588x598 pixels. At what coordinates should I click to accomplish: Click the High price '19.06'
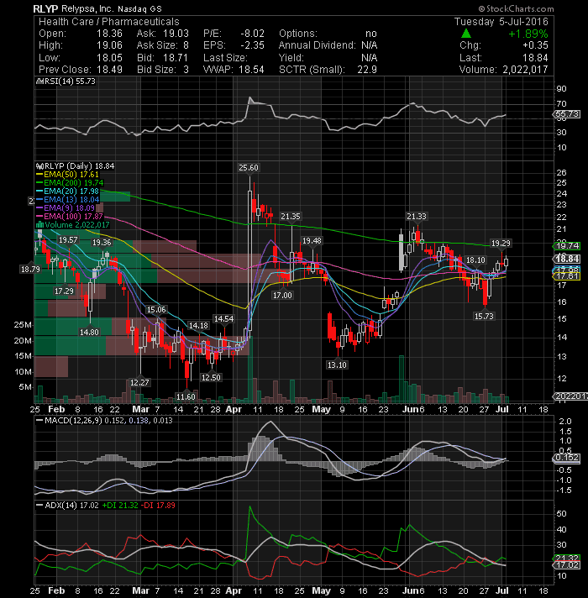[109, 45]
